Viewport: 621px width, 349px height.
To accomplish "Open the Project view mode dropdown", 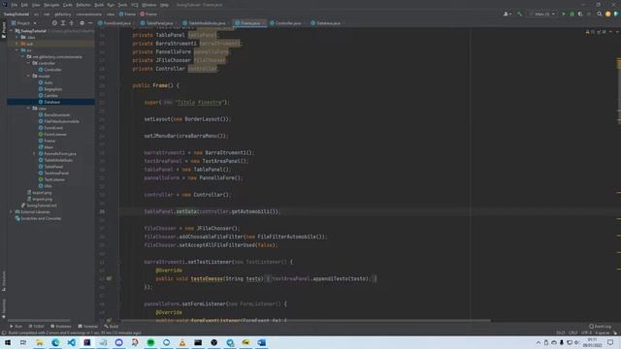I will [x=24, y=23].
